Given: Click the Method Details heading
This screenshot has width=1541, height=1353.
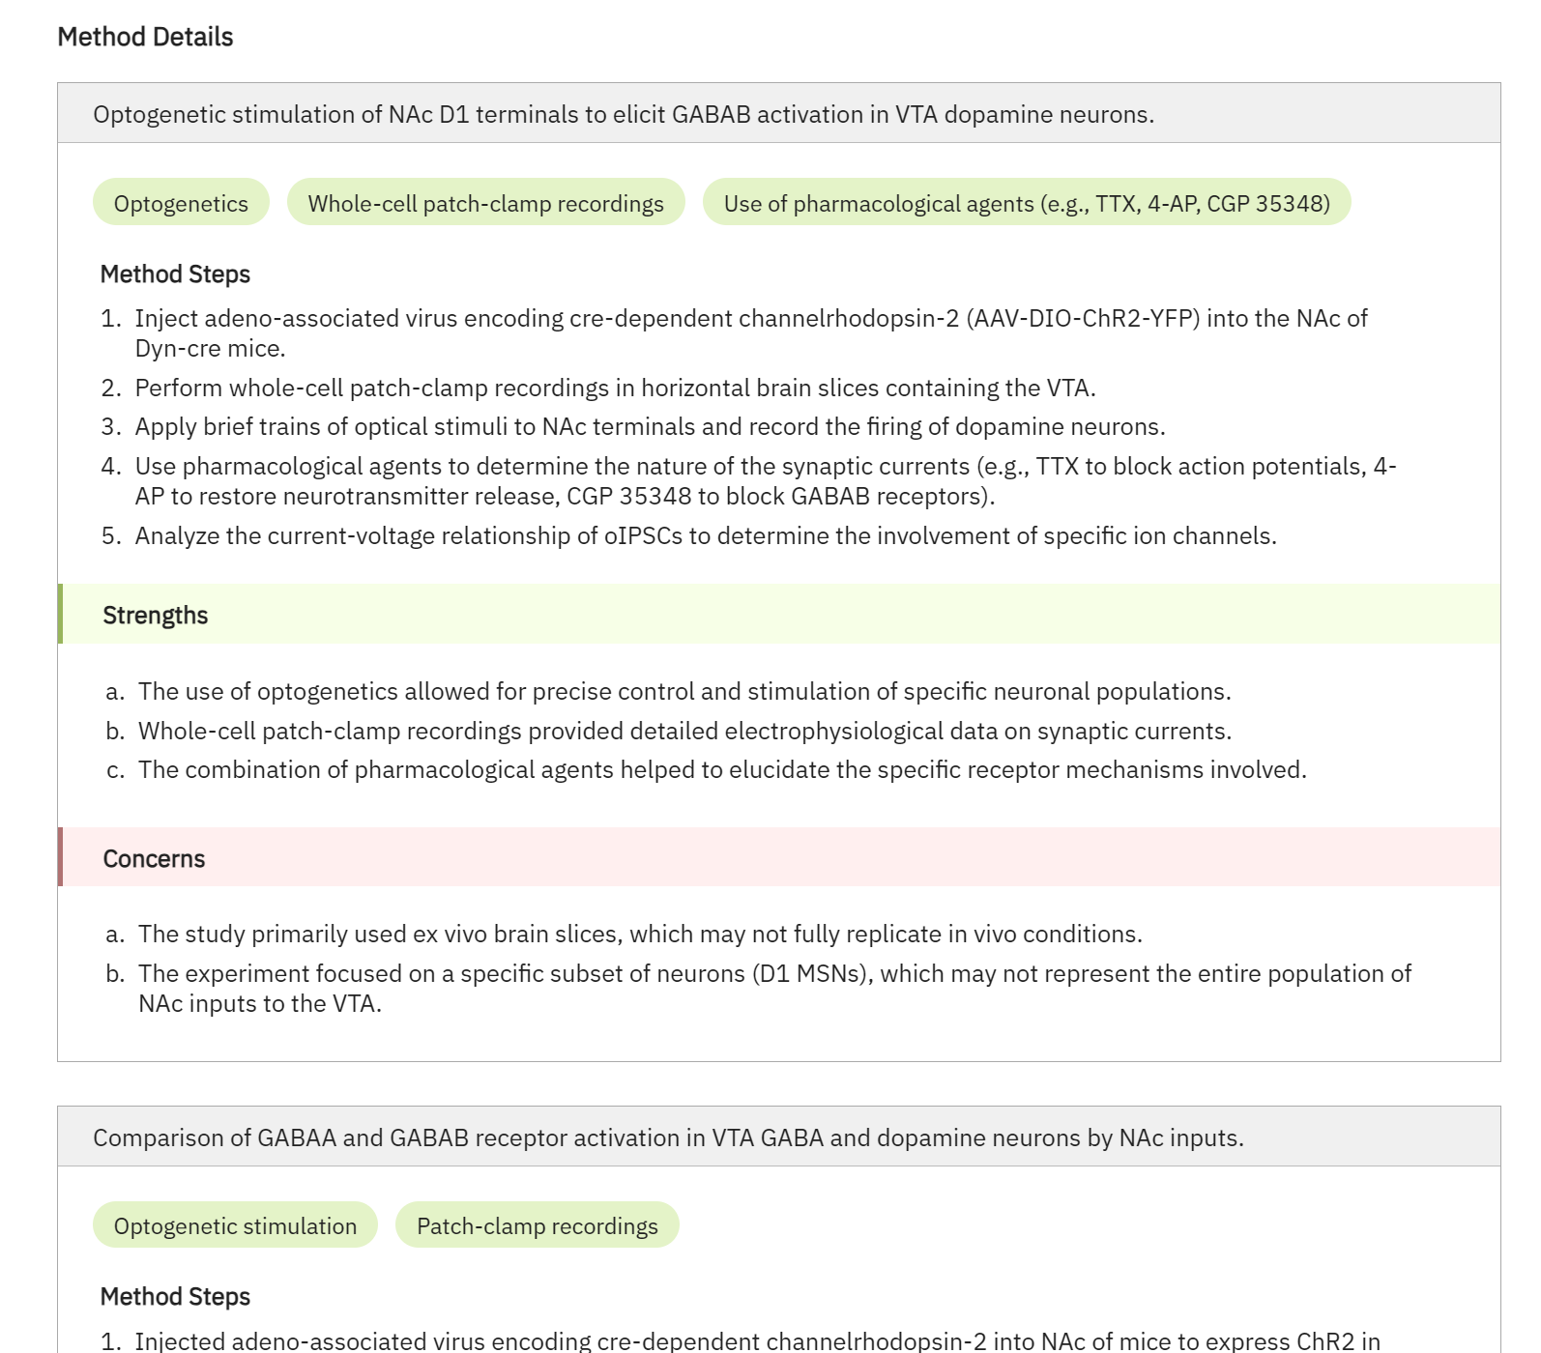Looking at the screenshot, I should [x=145, y=37].
